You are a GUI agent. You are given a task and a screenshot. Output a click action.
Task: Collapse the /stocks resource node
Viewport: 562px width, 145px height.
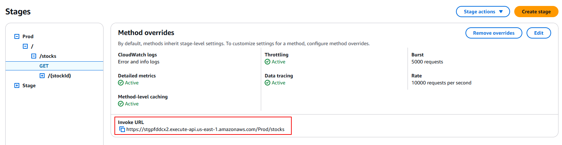34,56
